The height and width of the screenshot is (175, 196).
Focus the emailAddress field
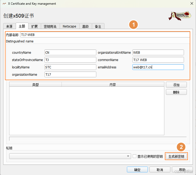[x=158, y=67]
